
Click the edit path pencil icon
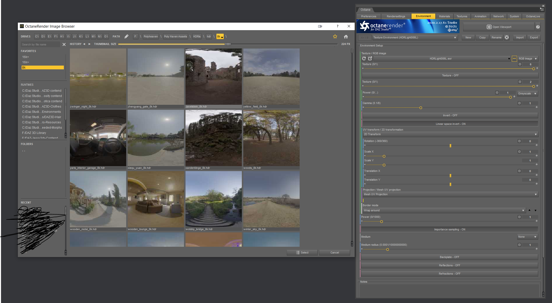(x=126, y=36)
